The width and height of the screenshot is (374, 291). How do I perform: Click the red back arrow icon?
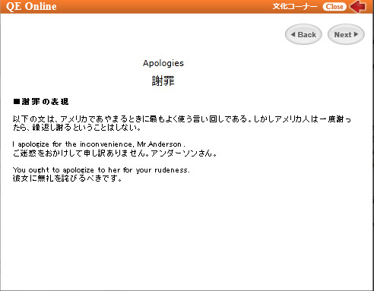[x=358, y=6]
